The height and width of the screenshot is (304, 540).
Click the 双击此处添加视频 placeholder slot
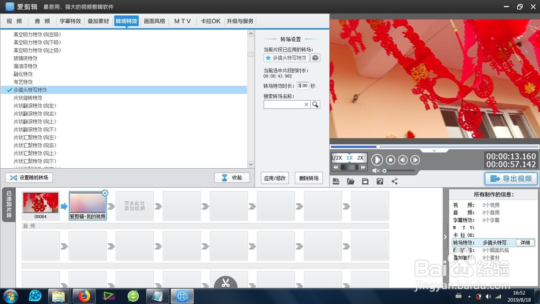[134, 206]
